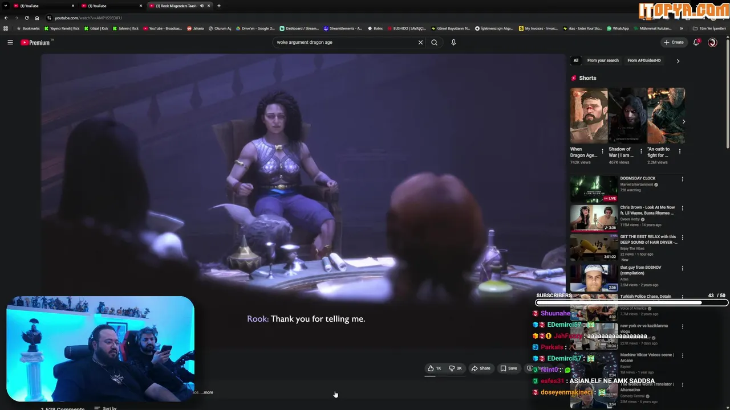The width and height of the screenshot is (730, 410).
Task: Open Chris Brown Look At Me Now thumbnail
Action: 594,218
